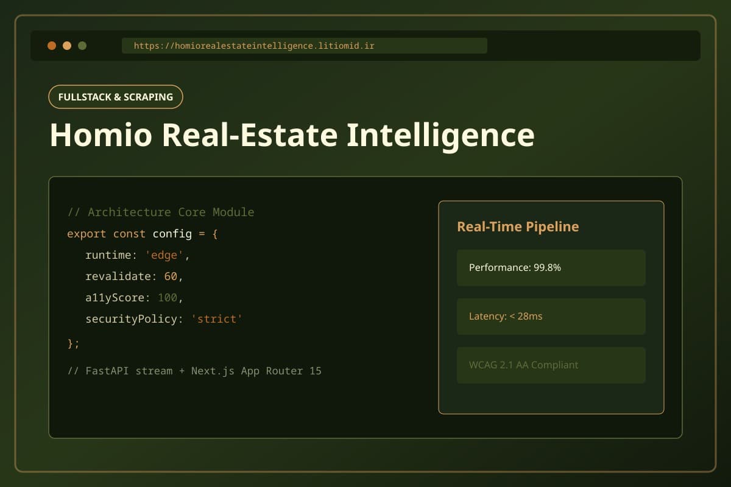Click the revalidate: 60 code line

tap(135, 276)
